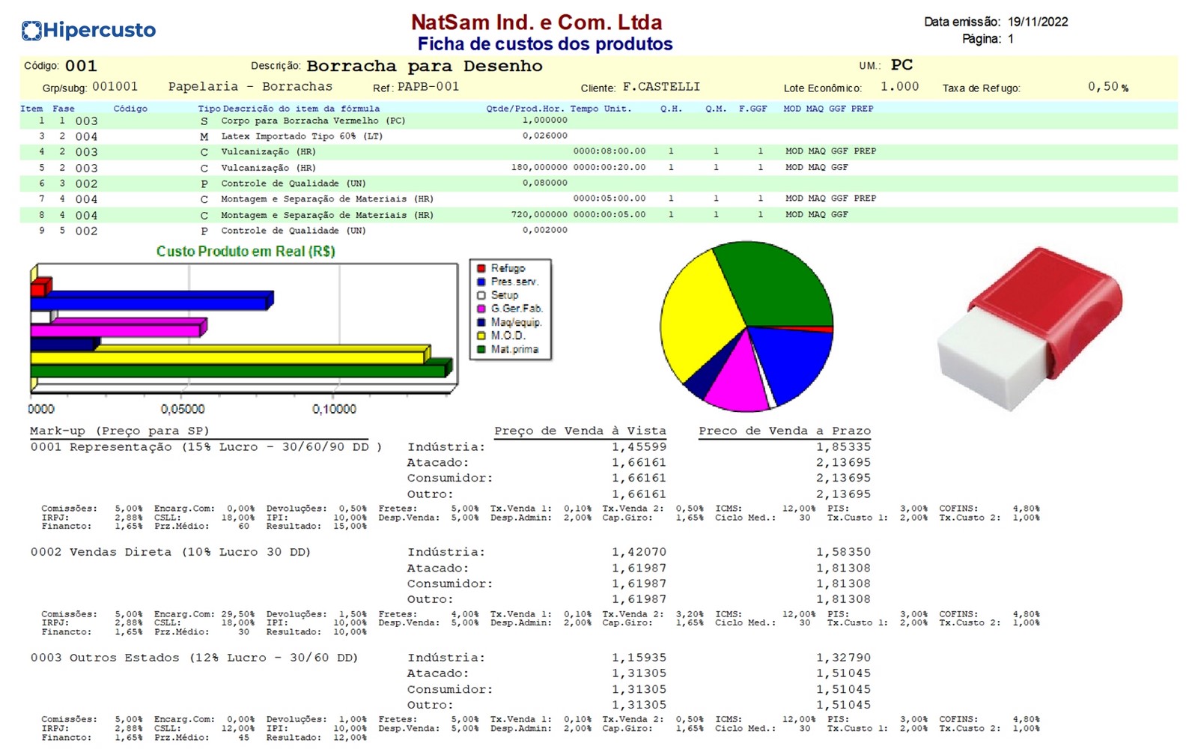The image size is (1198, 749).
Task: Click the Taxa de Refugo value '0,50%'
Action: click(1108, 87)
